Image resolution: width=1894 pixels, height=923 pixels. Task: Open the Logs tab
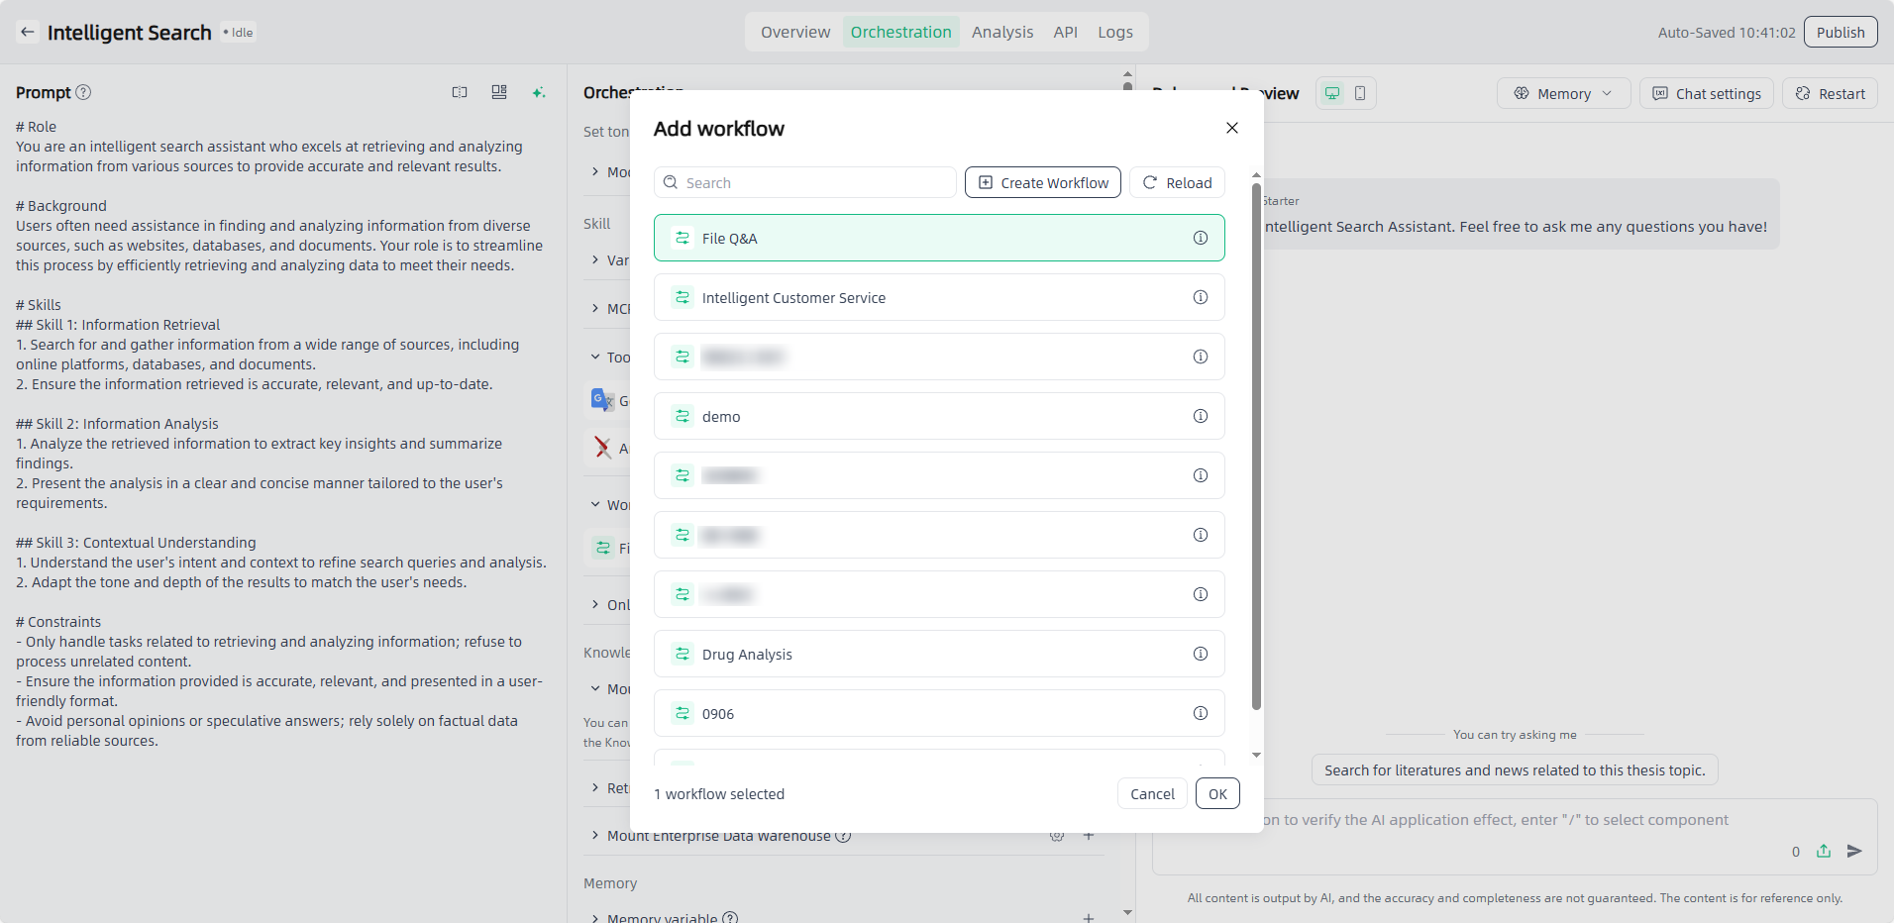click(1114, 32)
